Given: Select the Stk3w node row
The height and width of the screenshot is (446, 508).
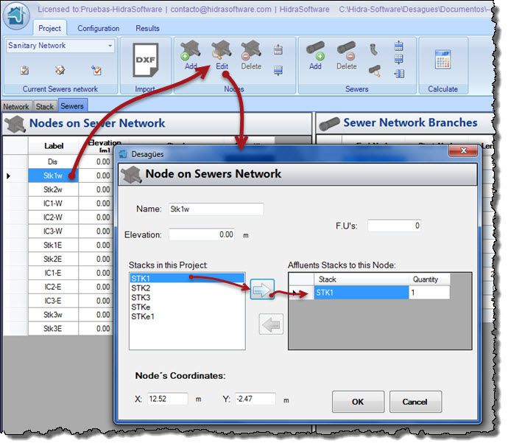Looking at the screenshot, I should point(53,315).
